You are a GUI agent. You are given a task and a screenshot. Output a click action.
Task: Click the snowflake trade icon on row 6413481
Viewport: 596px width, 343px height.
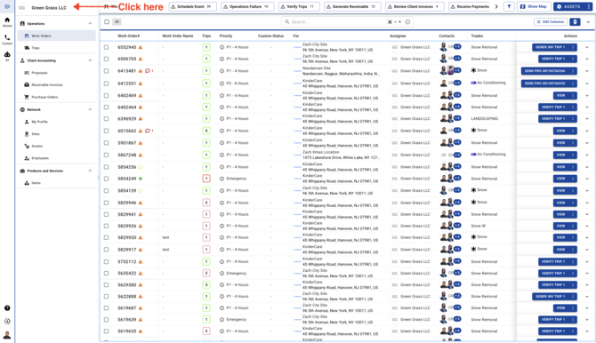click(473, 70)
